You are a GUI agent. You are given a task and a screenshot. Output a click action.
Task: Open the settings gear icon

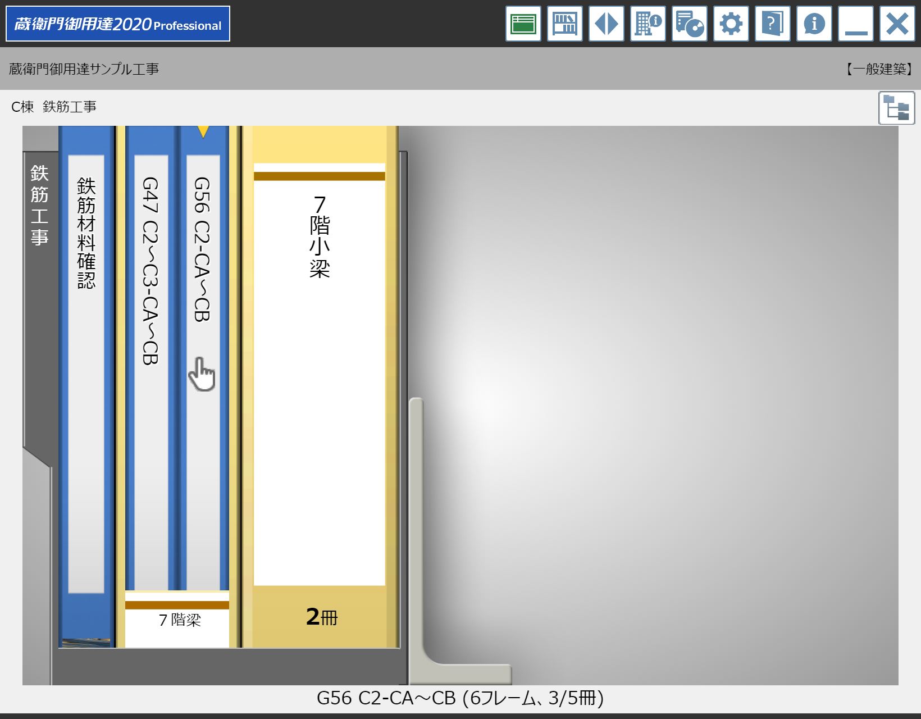click(731, 24)
